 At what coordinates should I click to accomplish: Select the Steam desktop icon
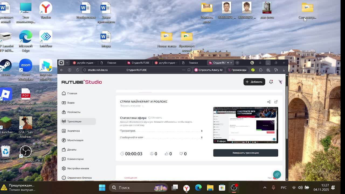(5, 68)
